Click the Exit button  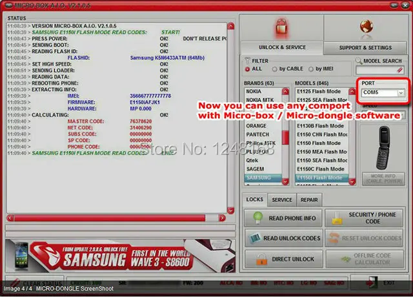coord(379,283)
